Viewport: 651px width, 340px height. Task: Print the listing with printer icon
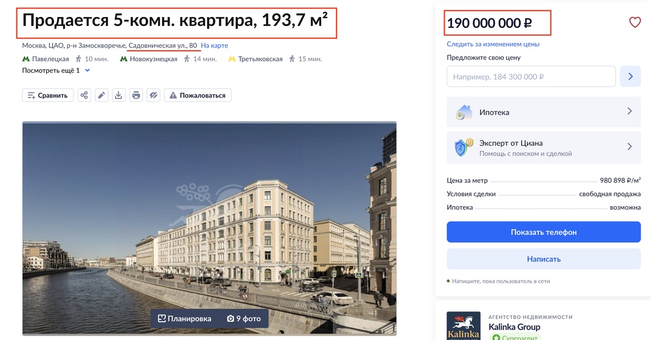pos(136,96)
